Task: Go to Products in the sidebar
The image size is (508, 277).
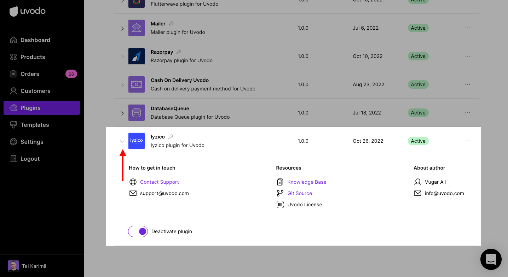Action: (x=42, y=57)
